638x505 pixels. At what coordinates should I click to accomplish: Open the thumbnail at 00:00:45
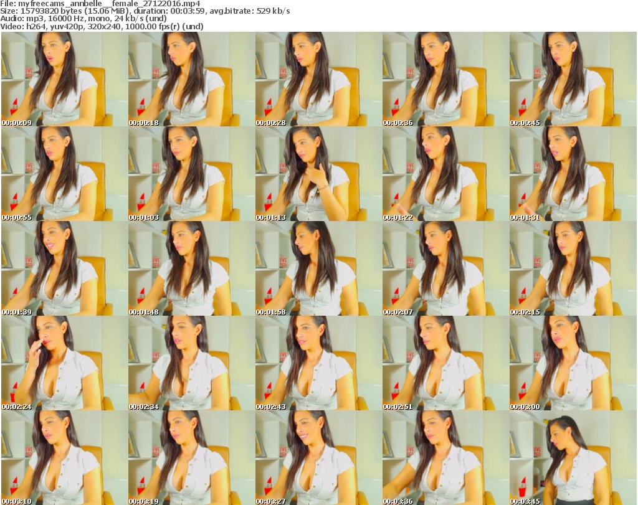[x=573, y=79]
